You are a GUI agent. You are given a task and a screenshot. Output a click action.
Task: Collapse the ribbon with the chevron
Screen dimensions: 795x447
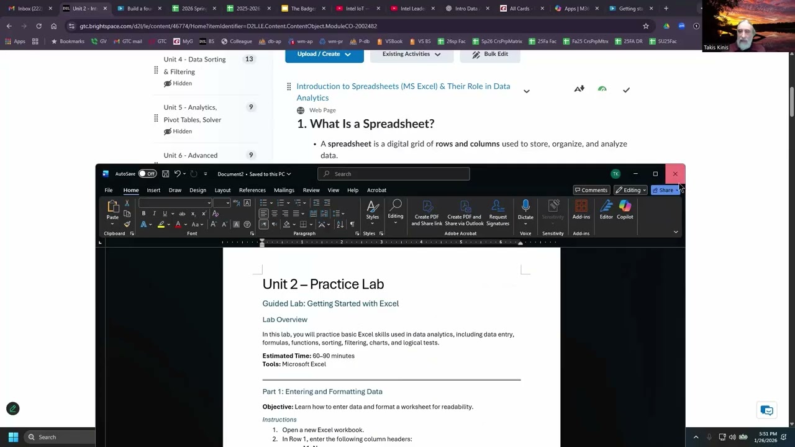pos(676,232)
